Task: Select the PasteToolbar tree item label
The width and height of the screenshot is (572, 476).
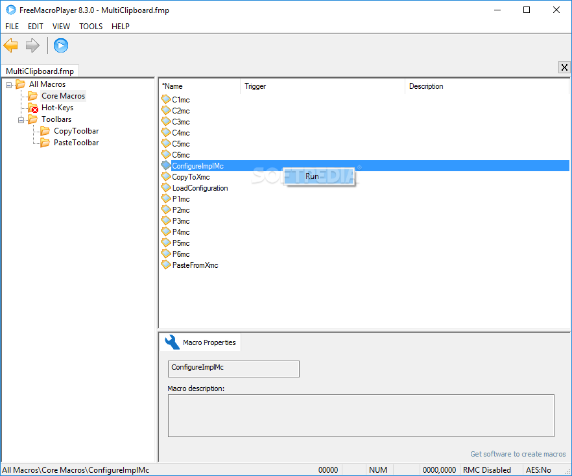Action: 77,143
